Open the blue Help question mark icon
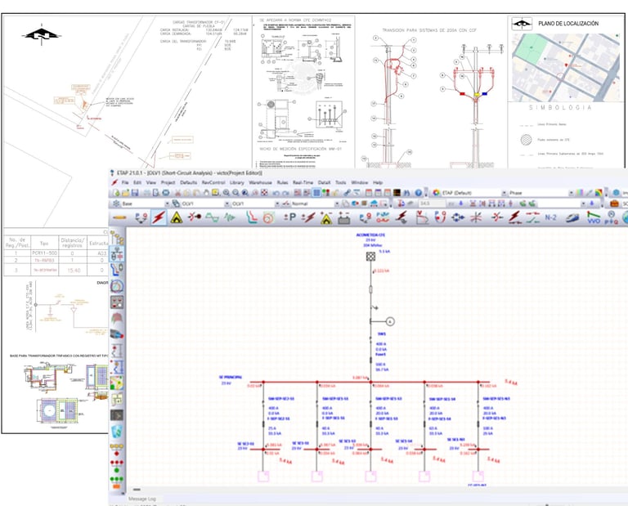 tap(418, 193)
